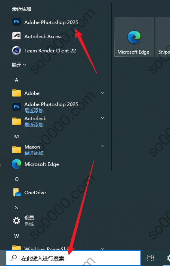This screenshot has width=170, height=266.
Task: Expand the Autodesk folder chevron
Action: pos(103,118)
